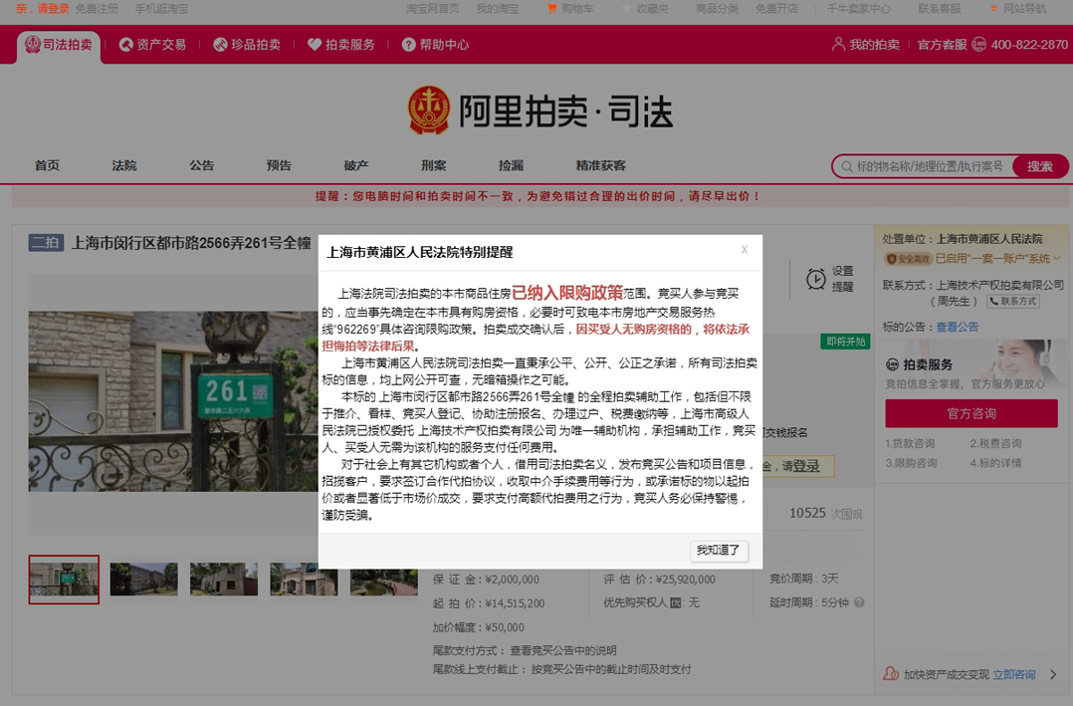Click the 安全高效 shield badge

tap(908, 259)
